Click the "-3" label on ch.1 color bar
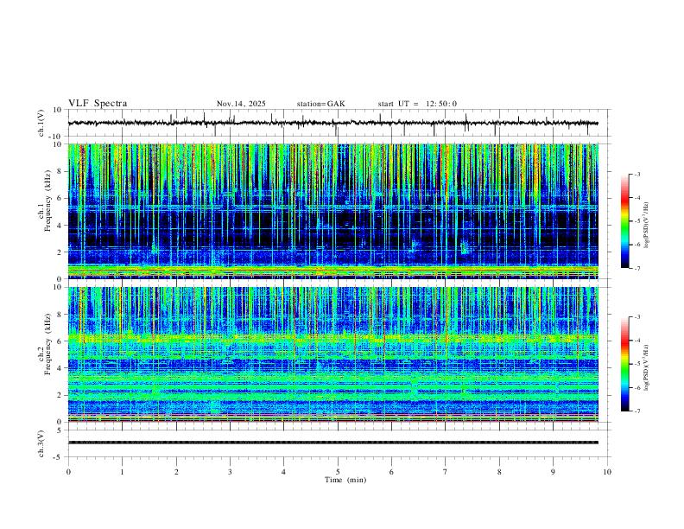The image size is (684, 529). [x=637, y=174]
